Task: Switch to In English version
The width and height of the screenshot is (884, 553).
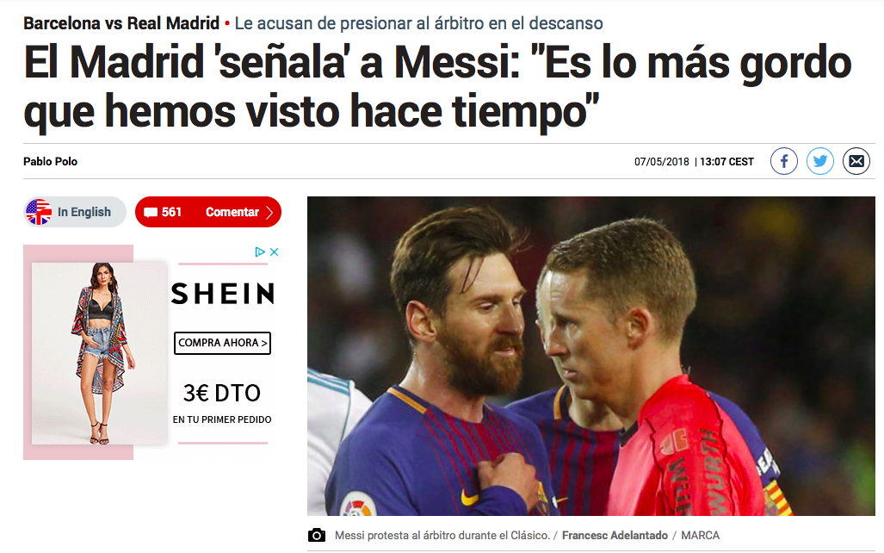Action: [75, 212]
